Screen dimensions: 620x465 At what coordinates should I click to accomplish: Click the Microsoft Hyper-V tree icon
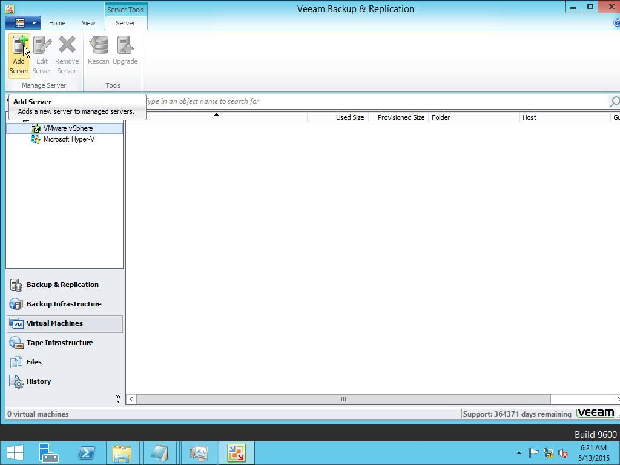click(36, 139)
